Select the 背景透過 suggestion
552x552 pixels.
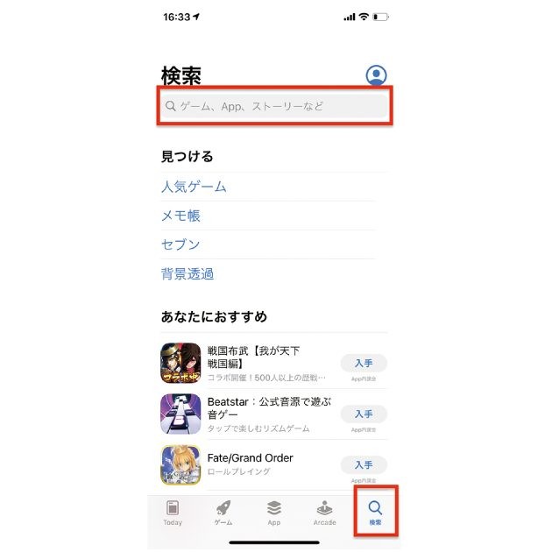click(188, 273)
